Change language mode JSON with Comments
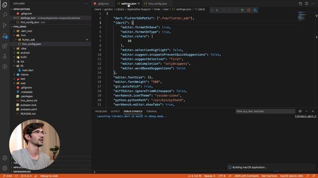Viewport: 318px width, 178px height. click(x=246, y=176)
